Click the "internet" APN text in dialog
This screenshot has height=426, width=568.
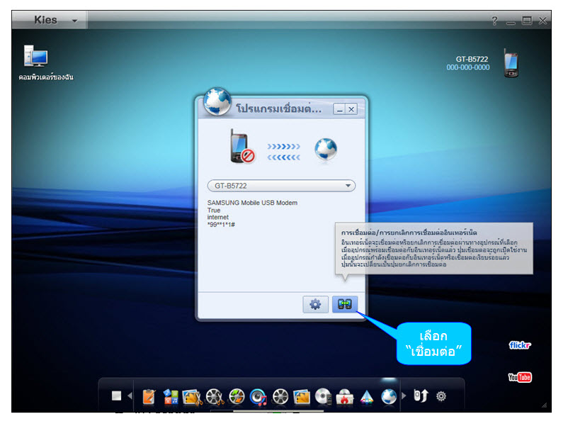217,217
